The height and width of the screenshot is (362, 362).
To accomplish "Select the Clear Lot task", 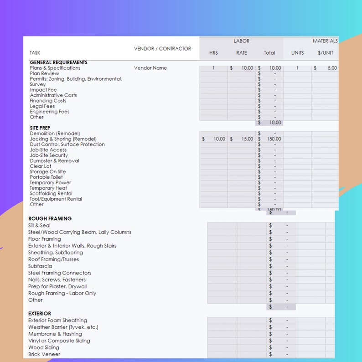I will click(41, 166).
